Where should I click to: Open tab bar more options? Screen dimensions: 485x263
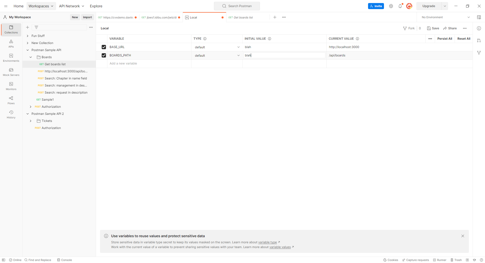[x=284, y=17]
